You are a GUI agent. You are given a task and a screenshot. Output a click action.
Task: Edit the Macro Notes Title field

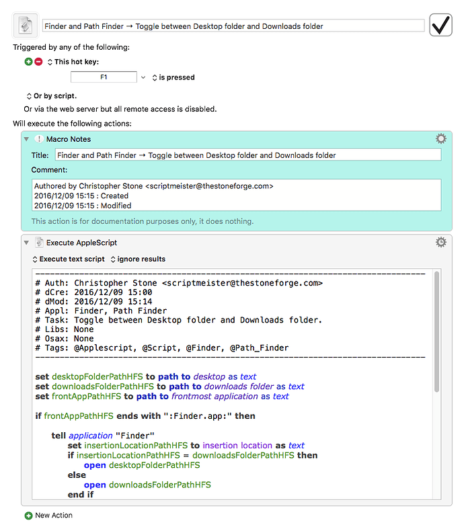pyautogui.click(x=248, y=155)
